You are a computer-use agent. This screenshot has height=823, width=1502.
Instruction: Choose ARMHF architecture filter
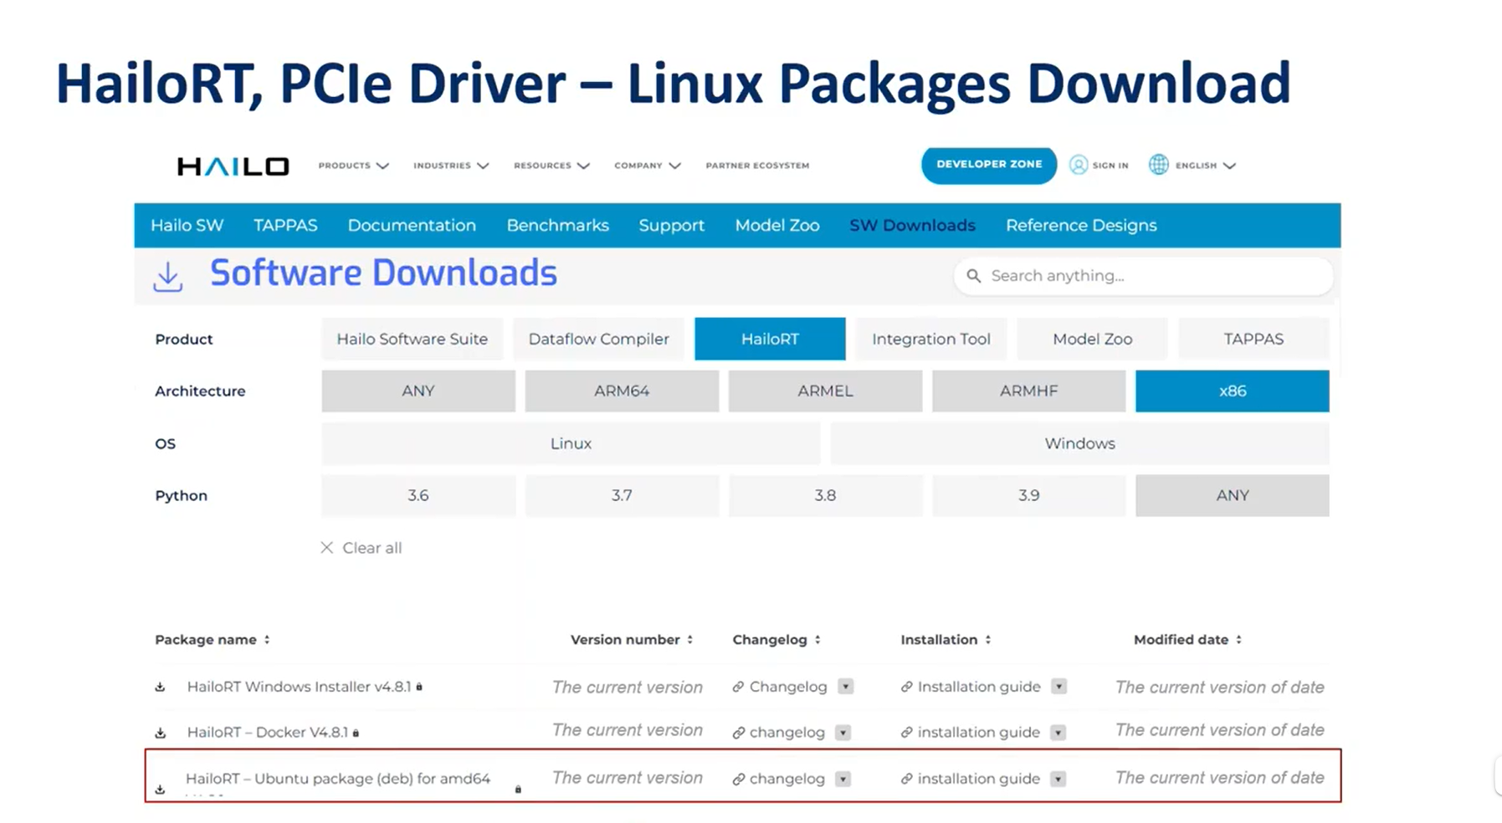(x=1029, y=391)
